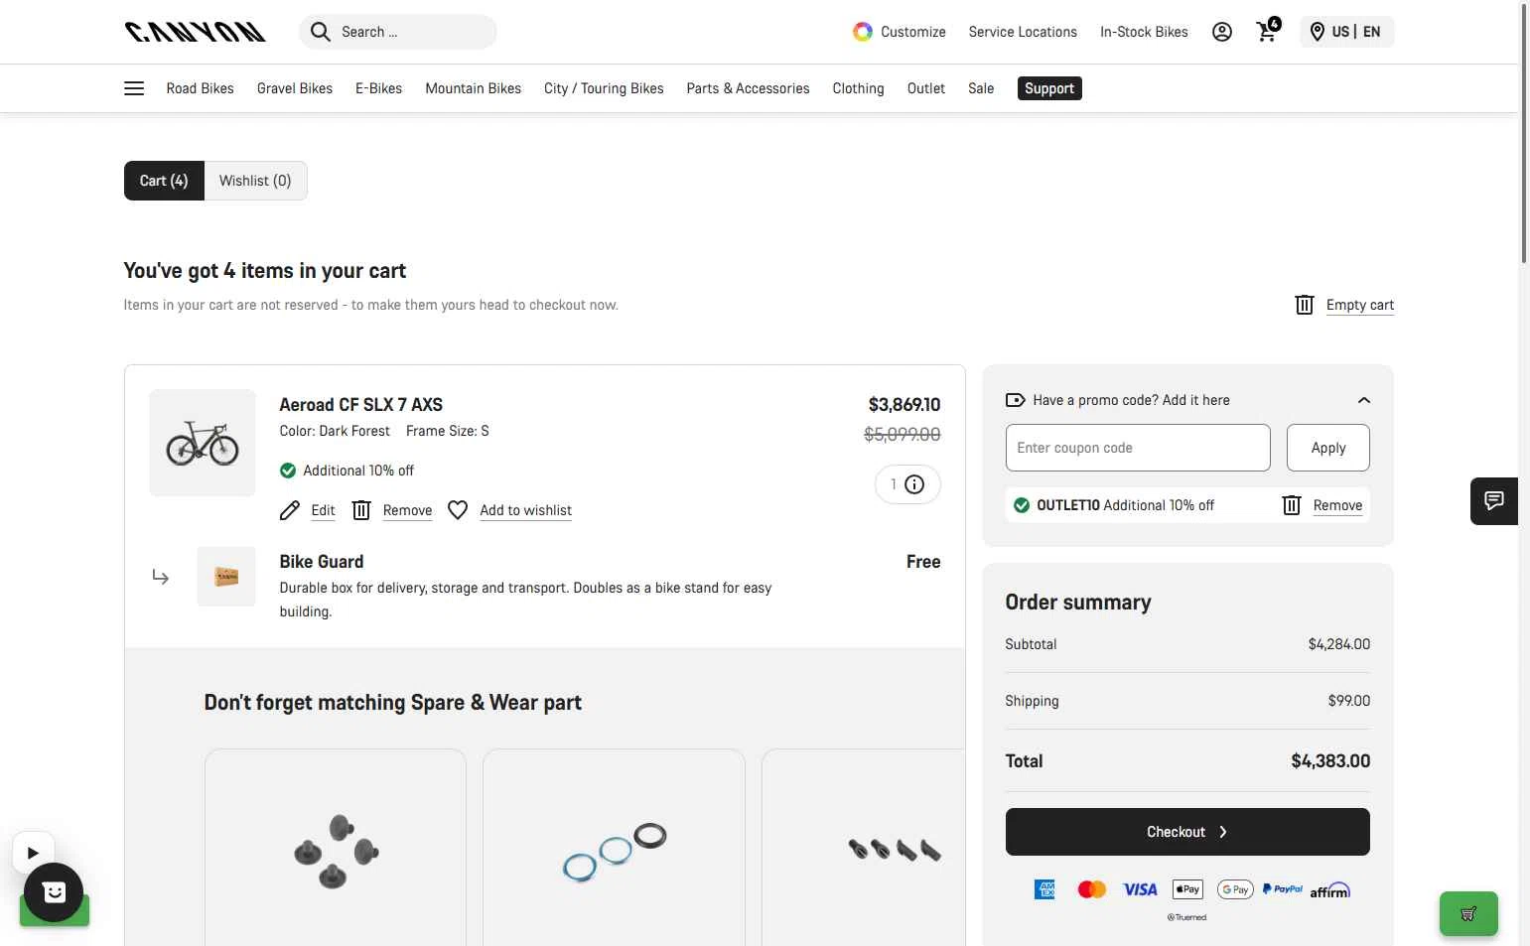Click the heart wishlist icon
The height and width of the screenshot is (946, 1530).
pyautogui.click(x=458, y=510)
